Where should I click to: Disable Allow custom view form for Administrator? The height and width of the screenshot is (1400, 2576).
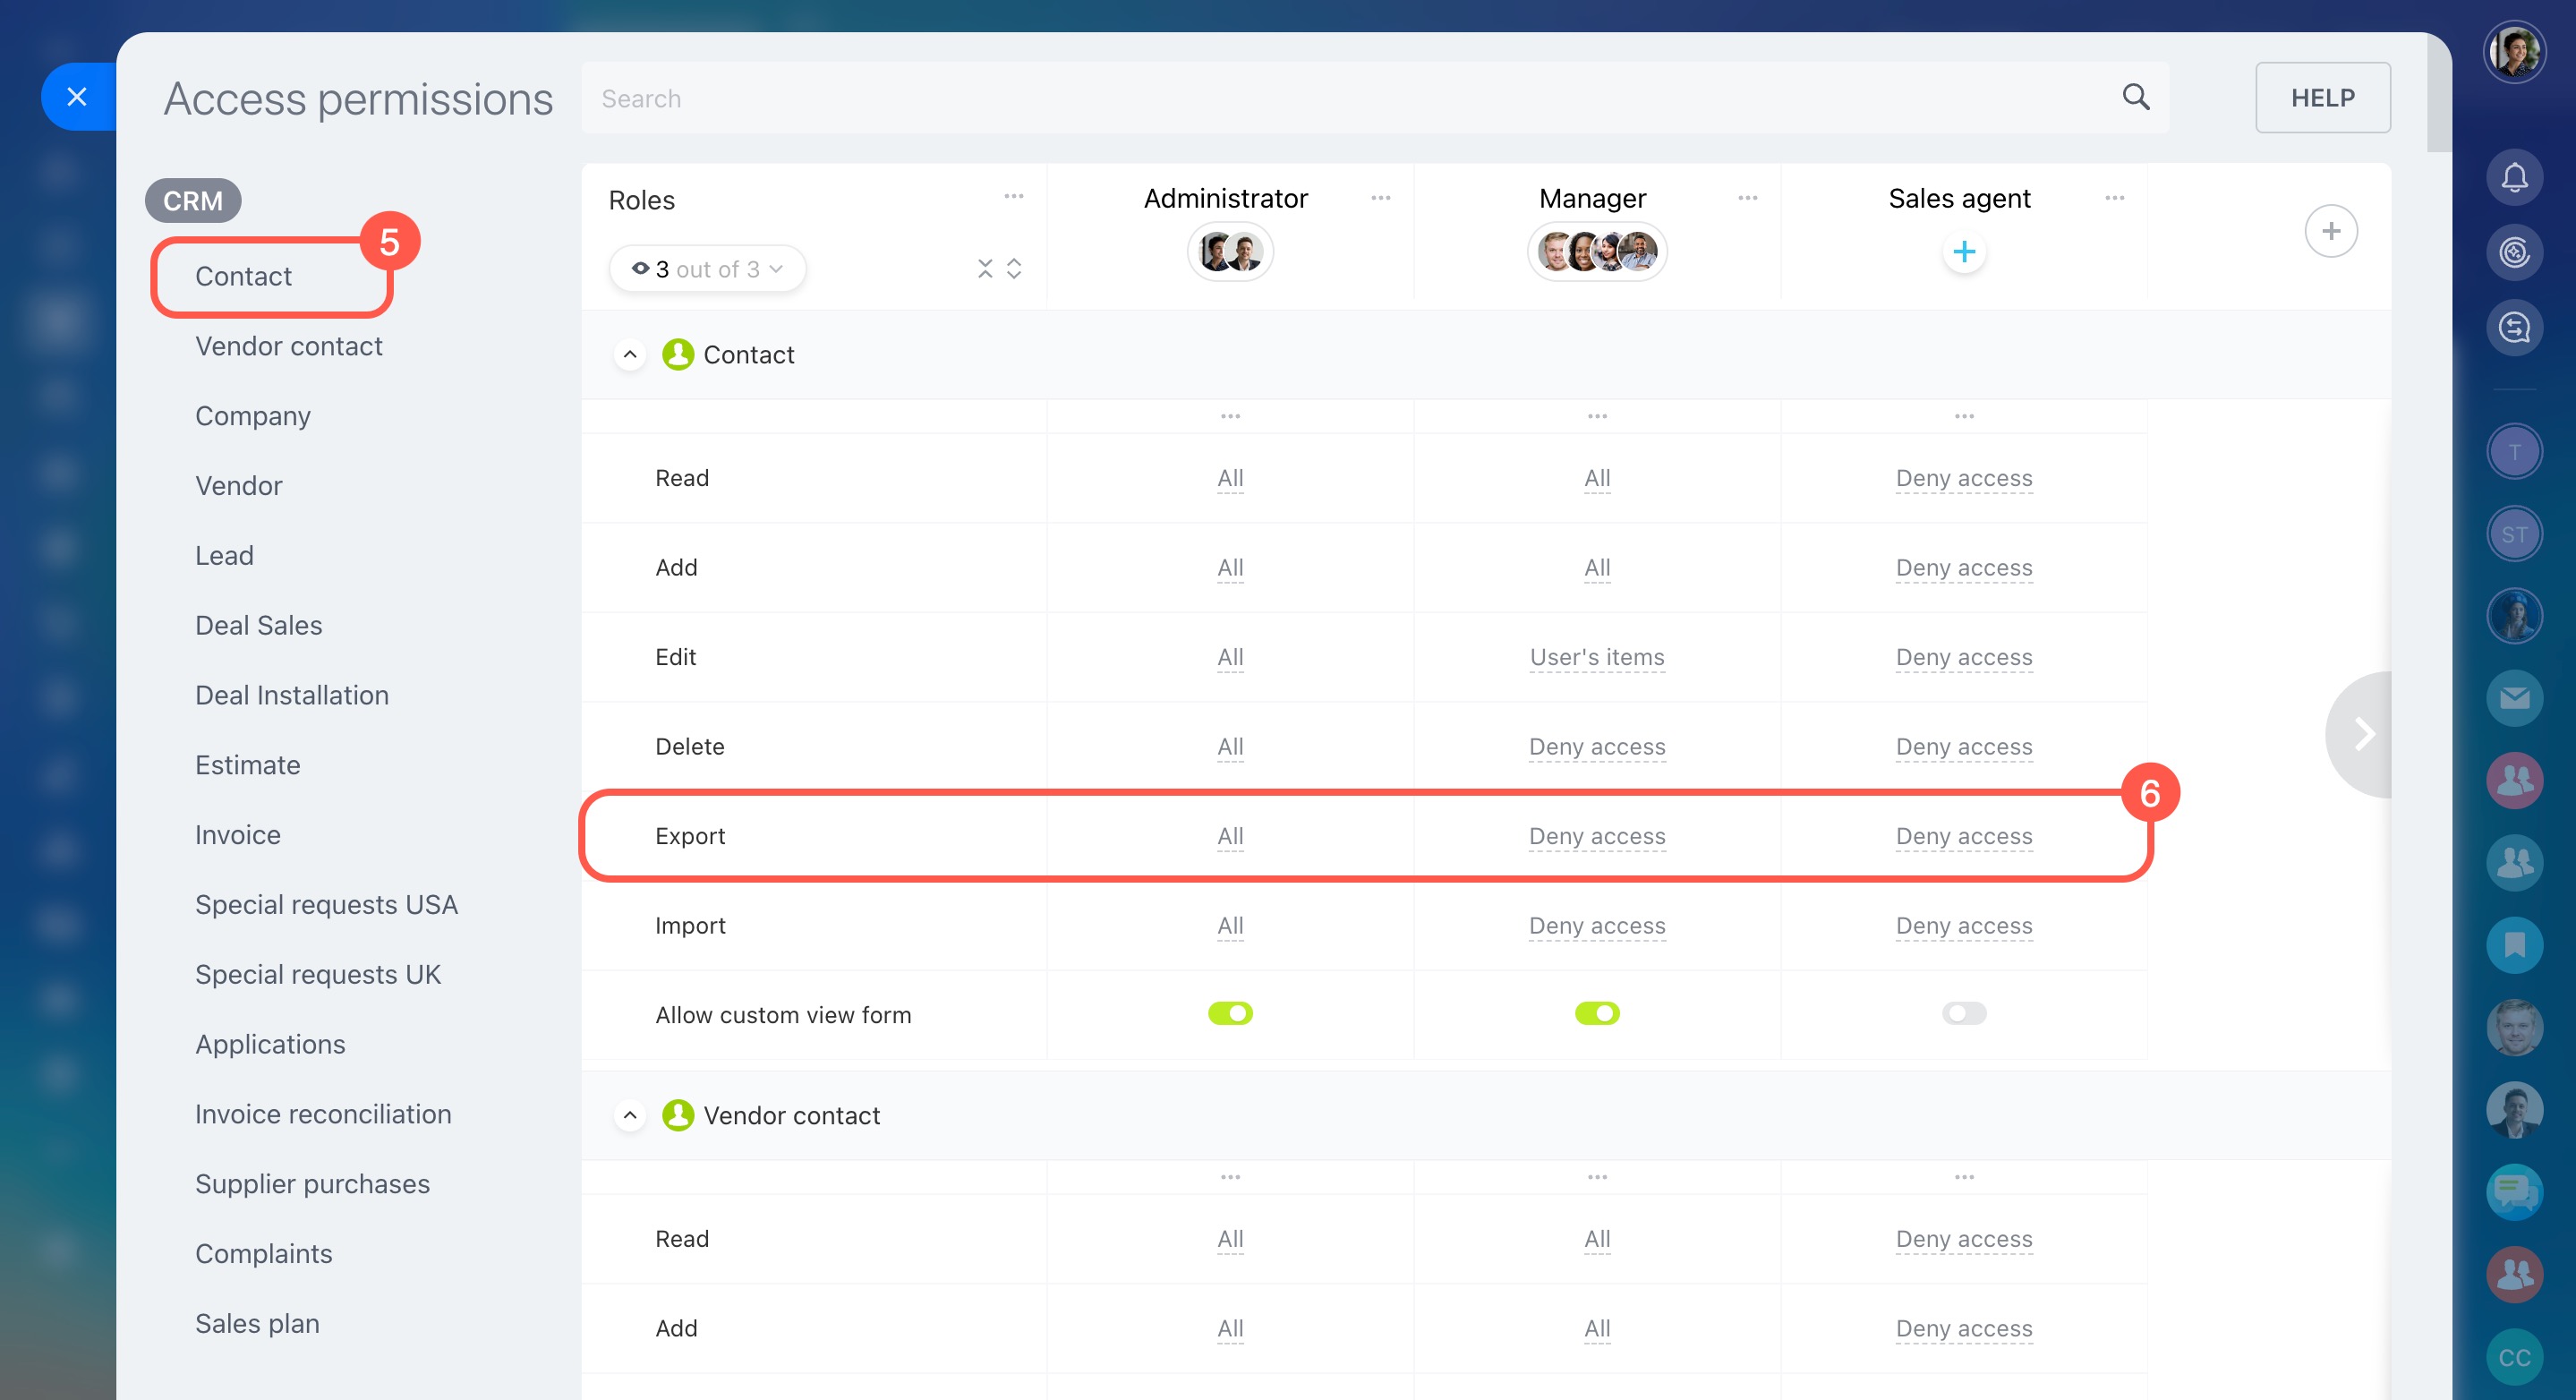[x=1230, y=1013]
